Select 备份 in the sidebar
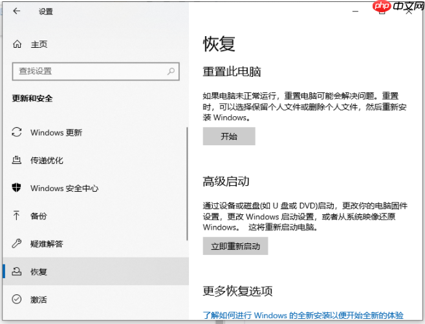 (x=94, y=216)
